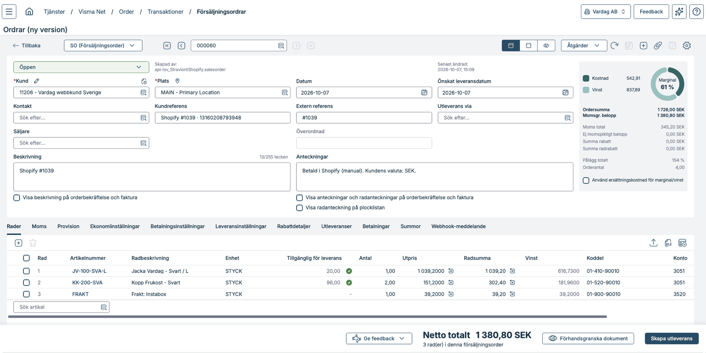
Task: Switch to the Betalningar tab
Action: (376, 227)
